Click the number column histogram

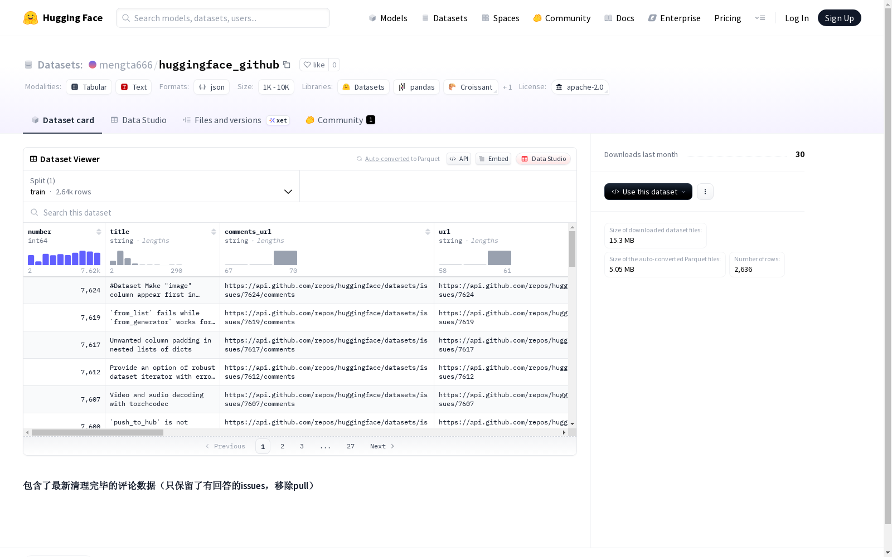64,258
